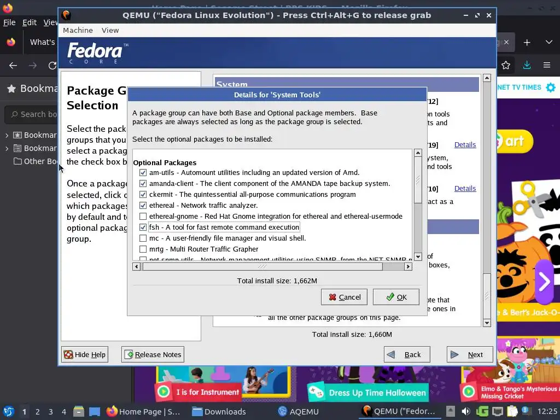
Task: Click package group list scroll-up arrow
Action: coord(487,78)
